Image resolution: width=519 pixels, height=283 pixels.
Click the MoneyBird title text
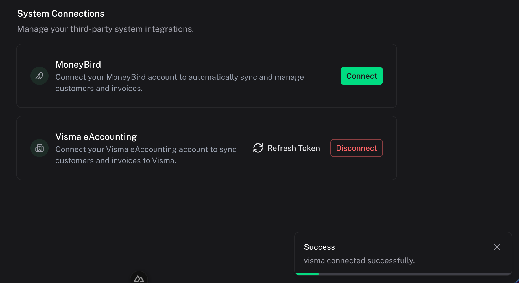pyautogui.click(x=78, y=65)
